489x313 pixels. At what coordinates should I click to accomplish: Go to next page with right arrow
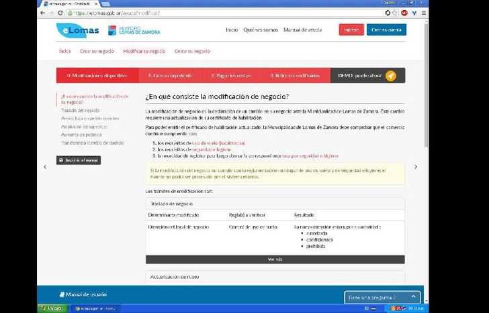pyautogui.click(x=415, y=167)
